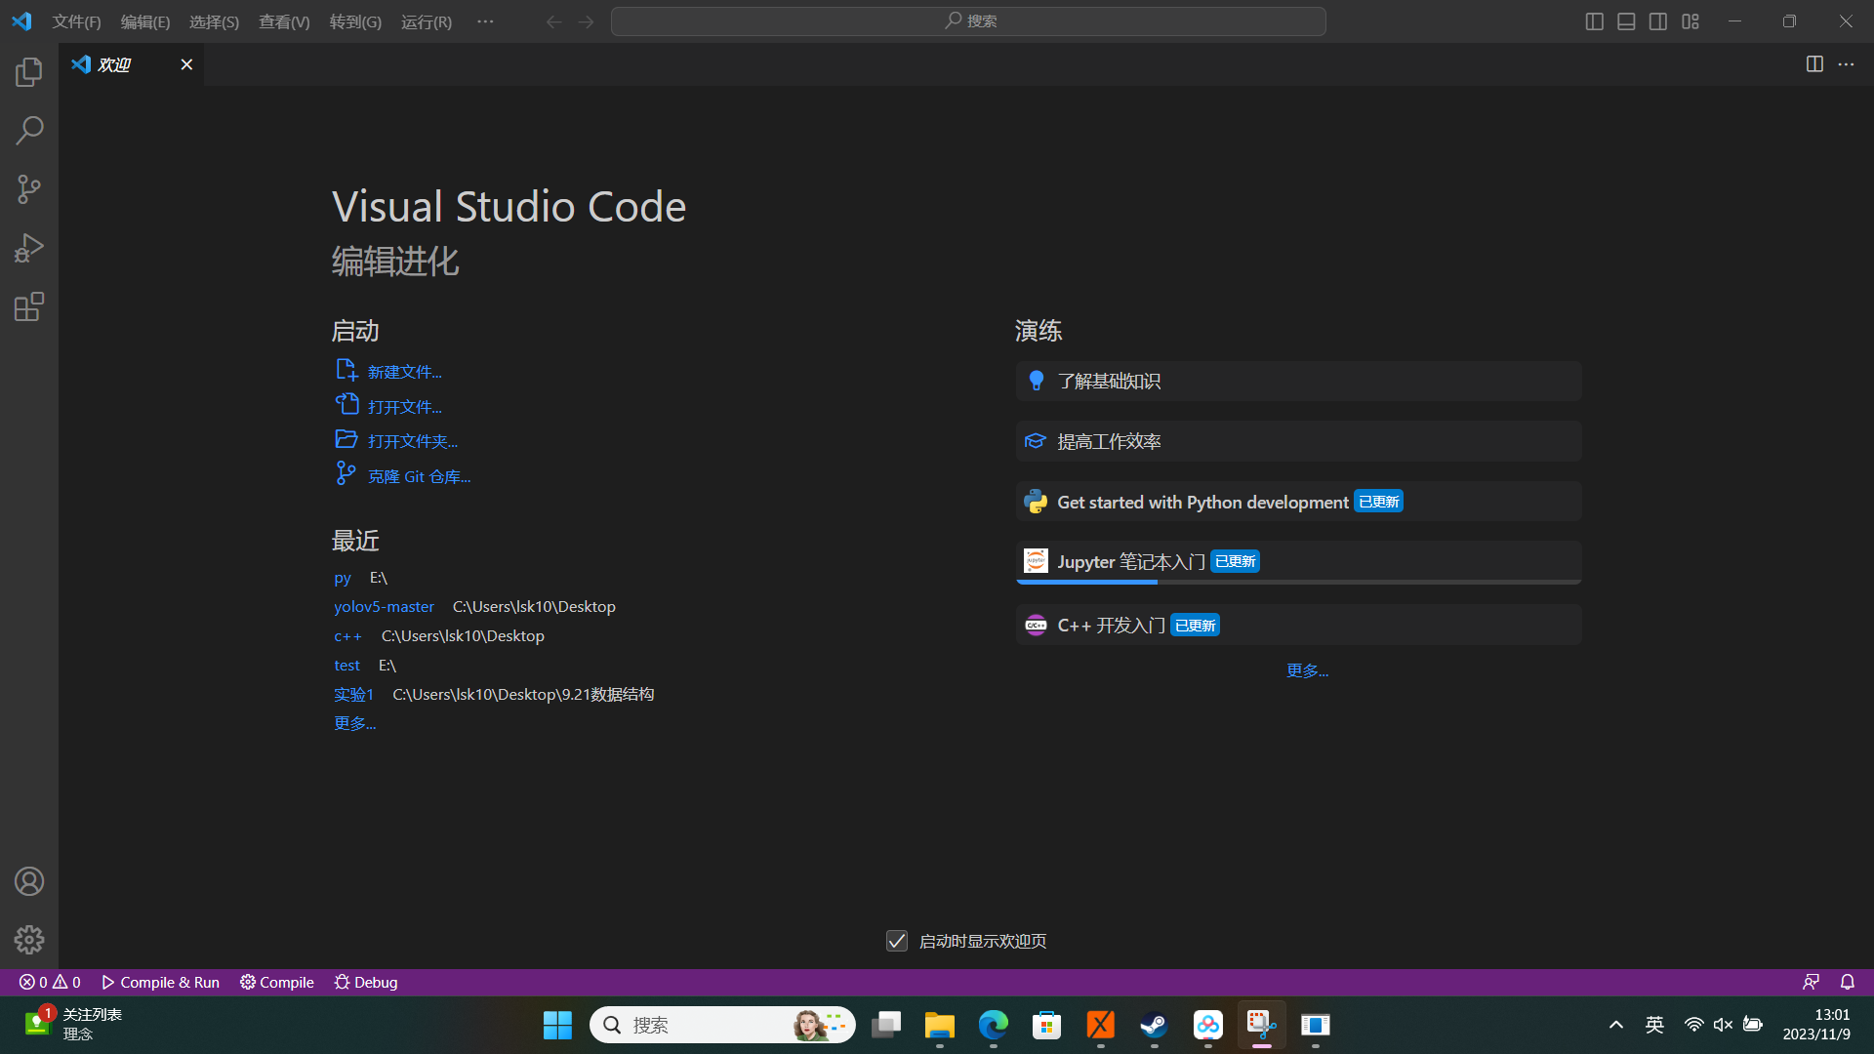Open recent folder 实验1
The image size is (1874, 1054).
[353, 694]
